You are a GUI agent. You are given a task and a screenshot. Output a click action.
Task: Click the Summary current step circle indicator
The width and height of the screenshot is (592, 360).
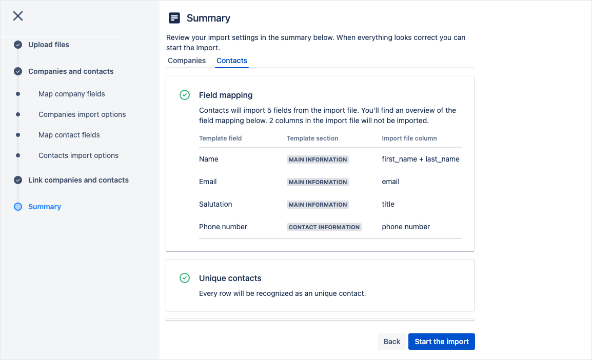coord(18,207)
